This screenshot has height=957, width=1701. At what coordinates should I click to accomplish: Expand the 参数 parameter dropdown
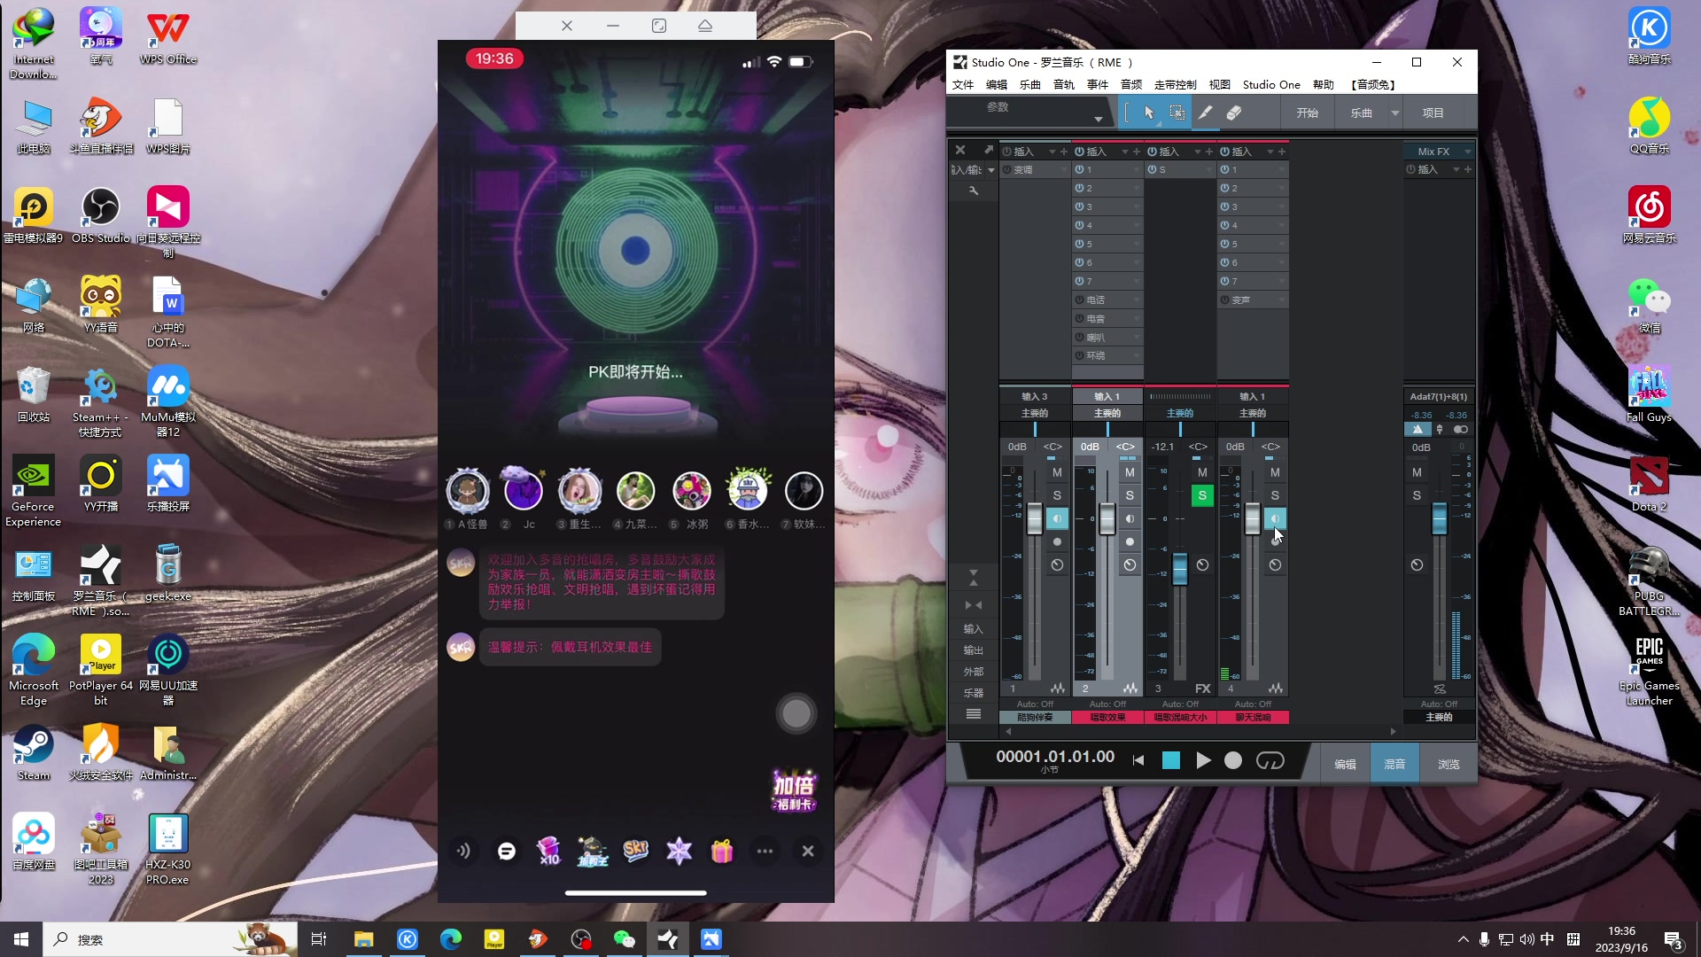(x=1098, y=119)
